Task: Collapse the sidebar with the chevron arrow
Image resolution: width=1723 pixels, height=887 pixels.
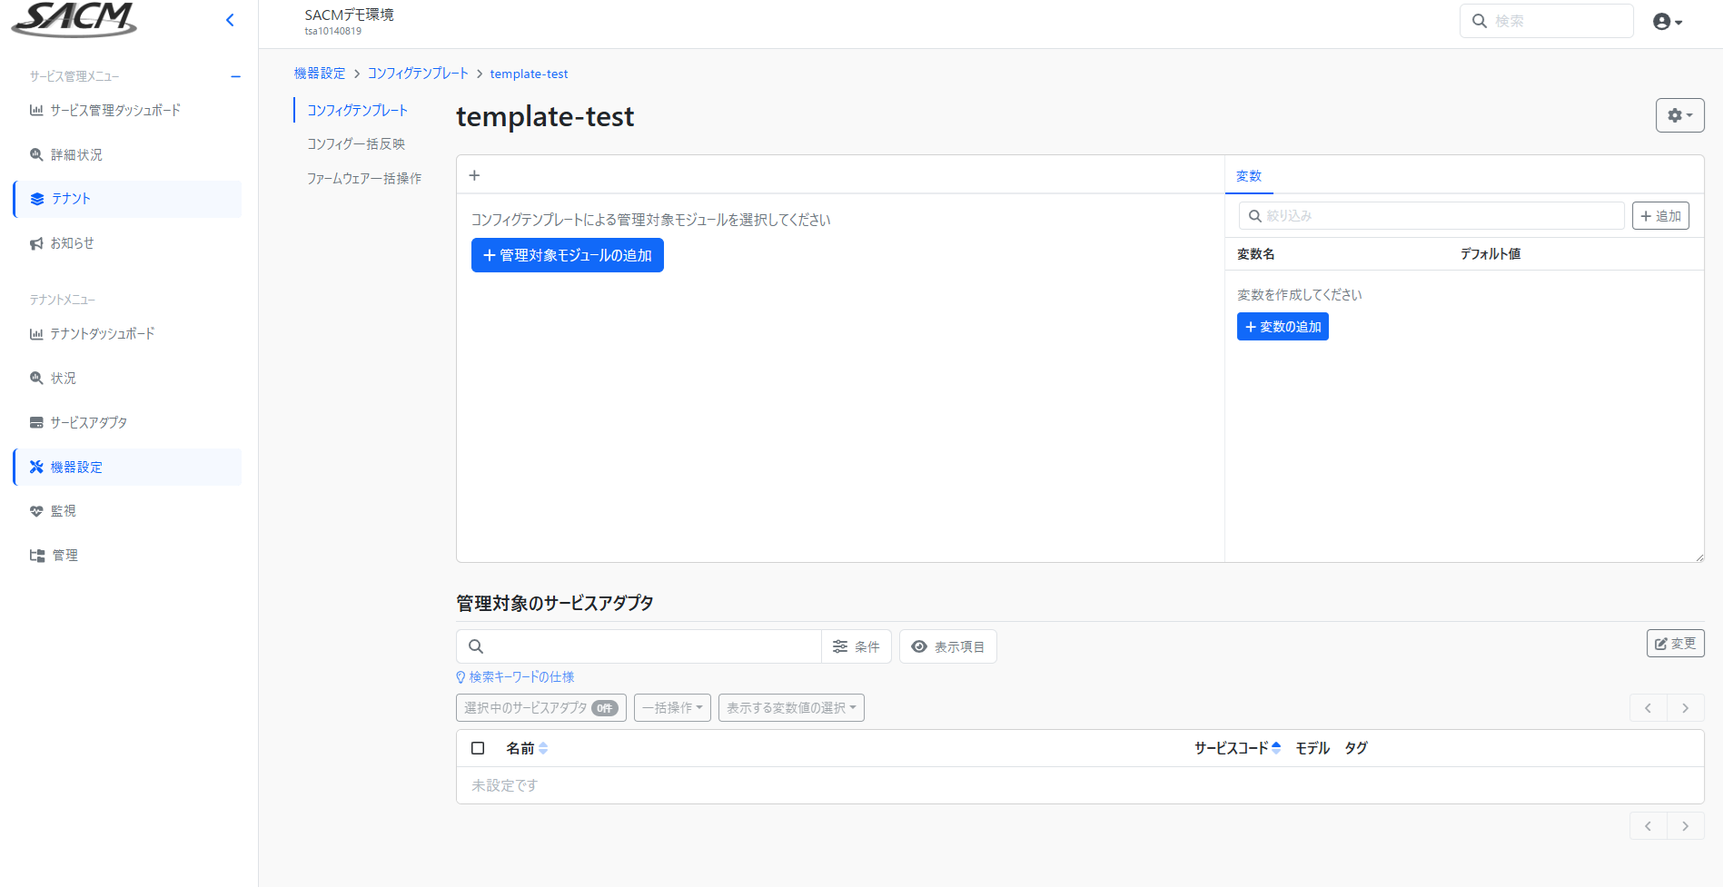Action: [x=230, y=20]
